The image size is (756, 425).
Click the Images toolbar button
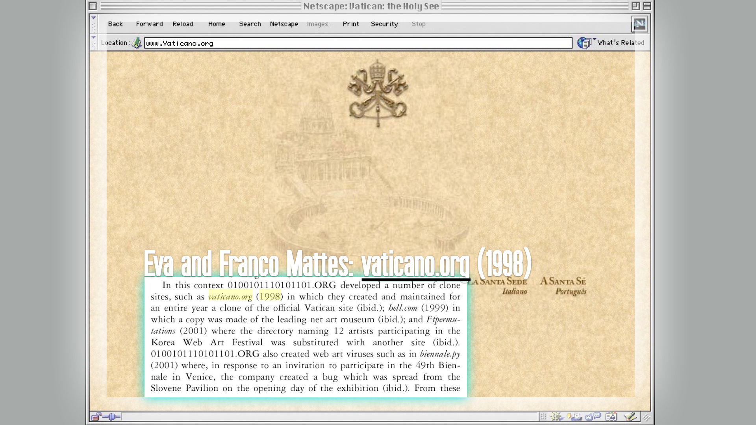[317, 24]
